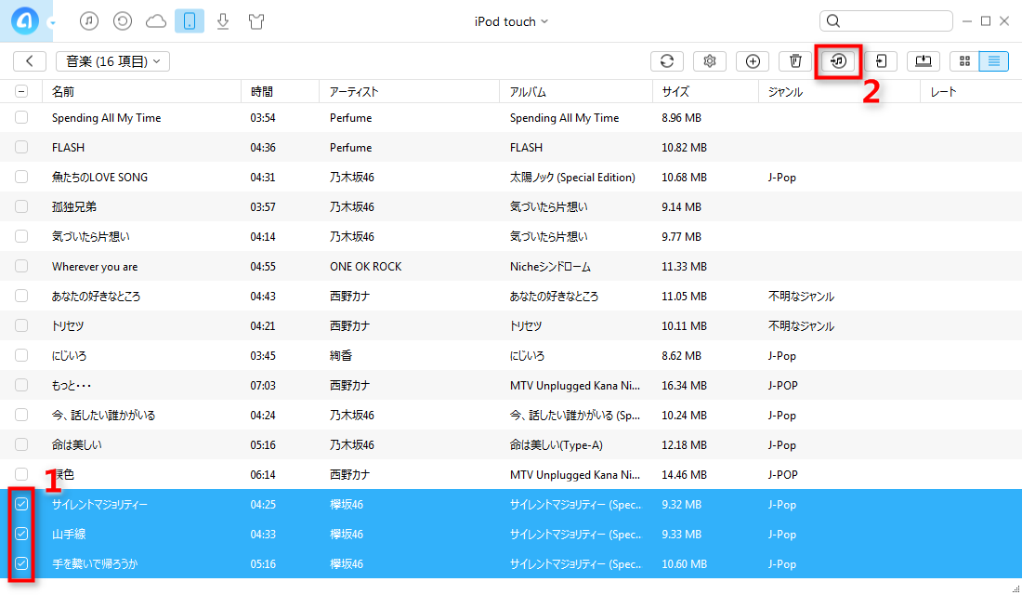Toggle the select-all header checkbox
Screen dimensions: 1022x595
tap(21, 91)
